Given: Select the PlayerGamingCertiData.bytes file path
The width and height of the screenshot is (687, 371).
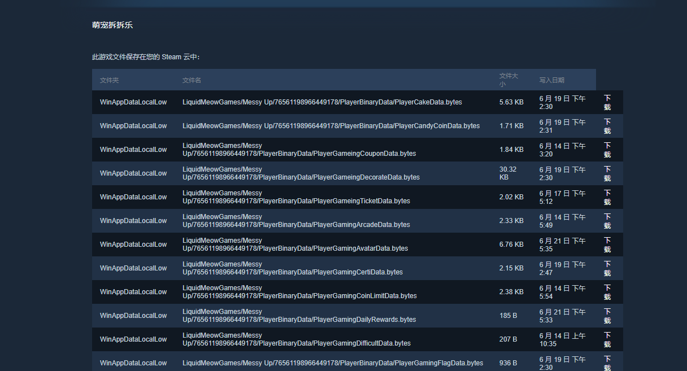Looking at the screenshot, I should click(293, 268).
